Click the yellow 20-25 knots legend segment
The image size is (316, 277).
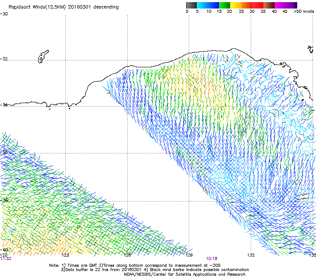click(x=236, y=5)
